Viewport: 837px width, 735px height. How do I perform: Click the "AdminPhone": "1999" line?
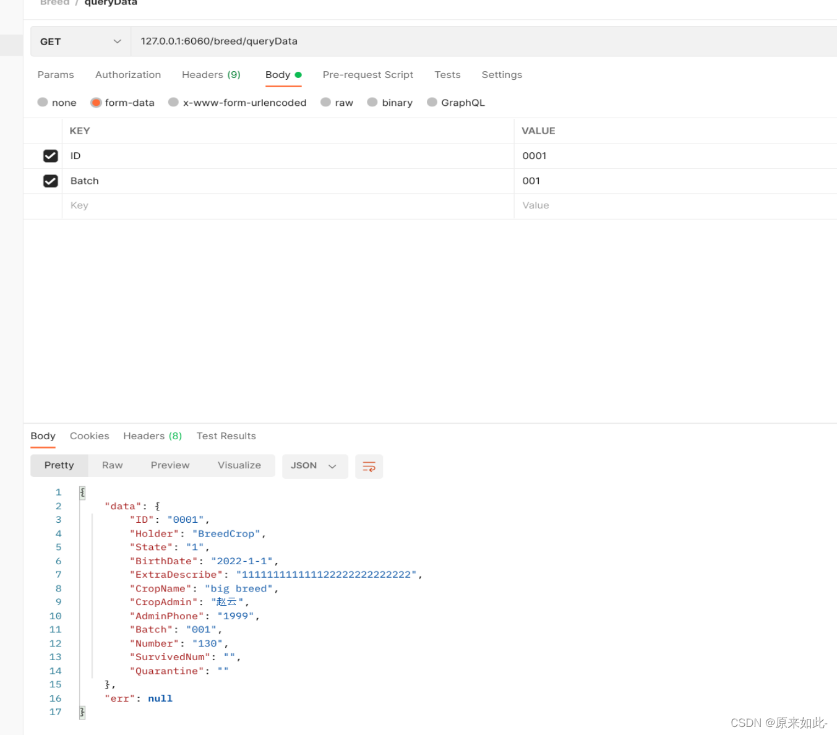(194, 616)
